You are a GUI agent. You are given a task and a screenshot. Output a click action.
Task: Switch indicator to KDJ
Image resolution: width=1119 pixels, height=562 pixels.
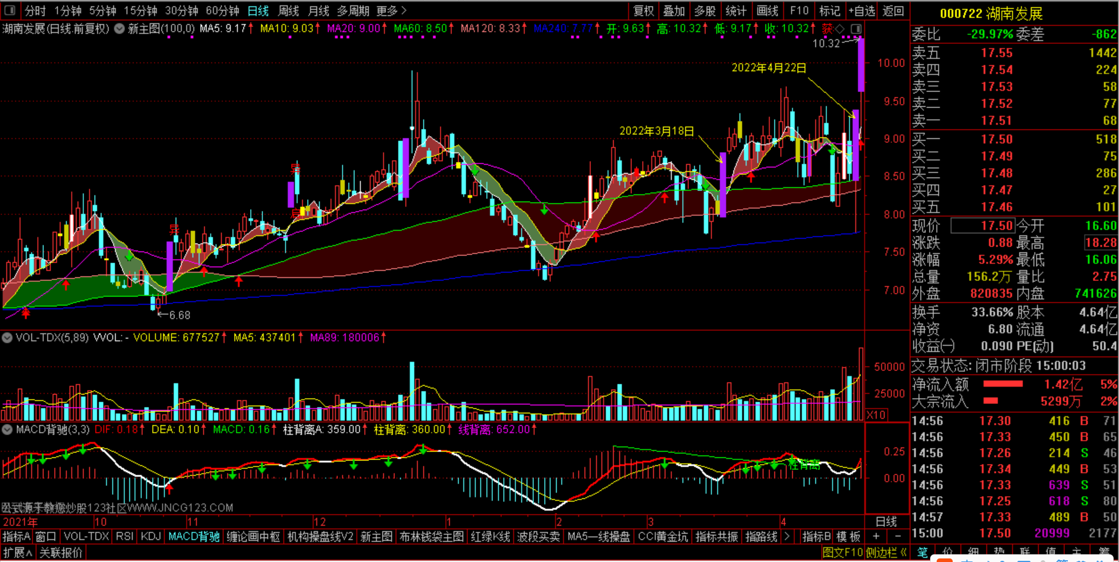(151, 536)
